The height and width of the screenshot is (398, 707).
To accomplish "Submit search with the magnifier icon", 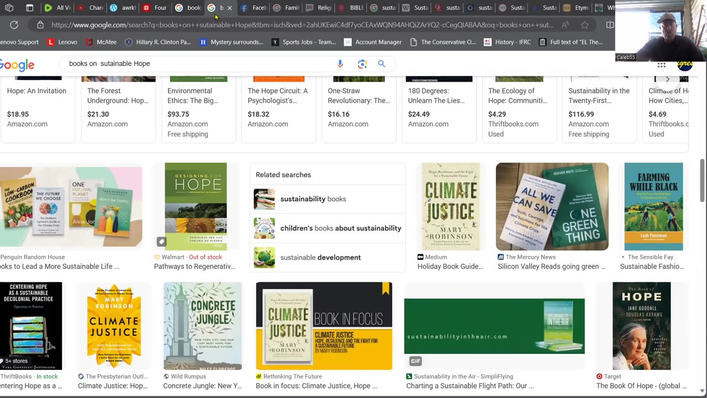I will 381,64.
